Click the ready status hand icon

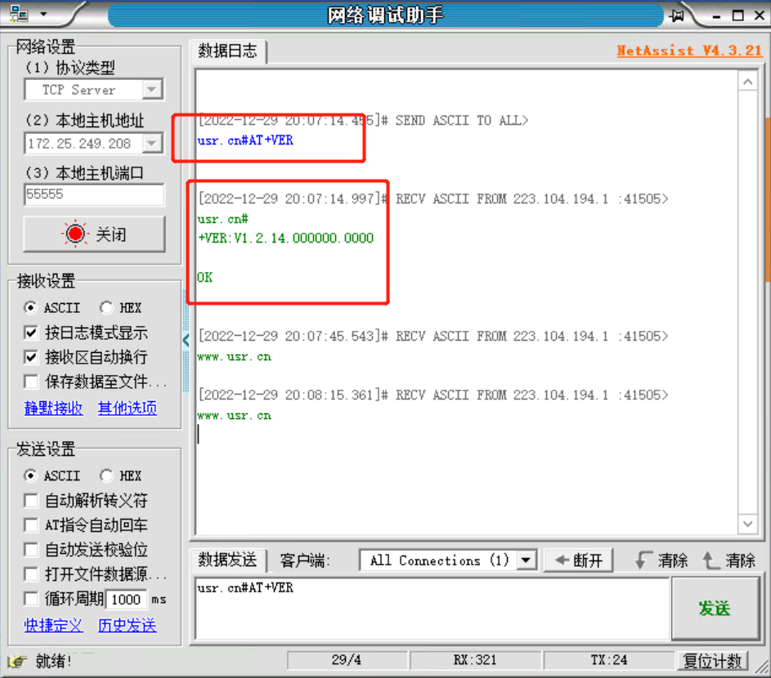[x=16, y=661]
